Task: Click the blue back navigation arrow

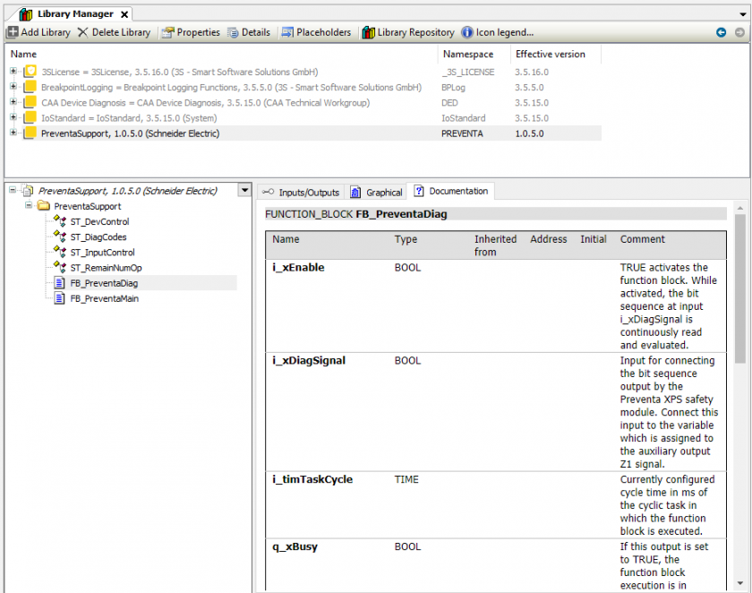Action: click(721, 32)
